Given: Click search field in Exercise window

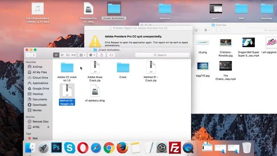Looking at the screenshot, I should (x=262, y=30).
